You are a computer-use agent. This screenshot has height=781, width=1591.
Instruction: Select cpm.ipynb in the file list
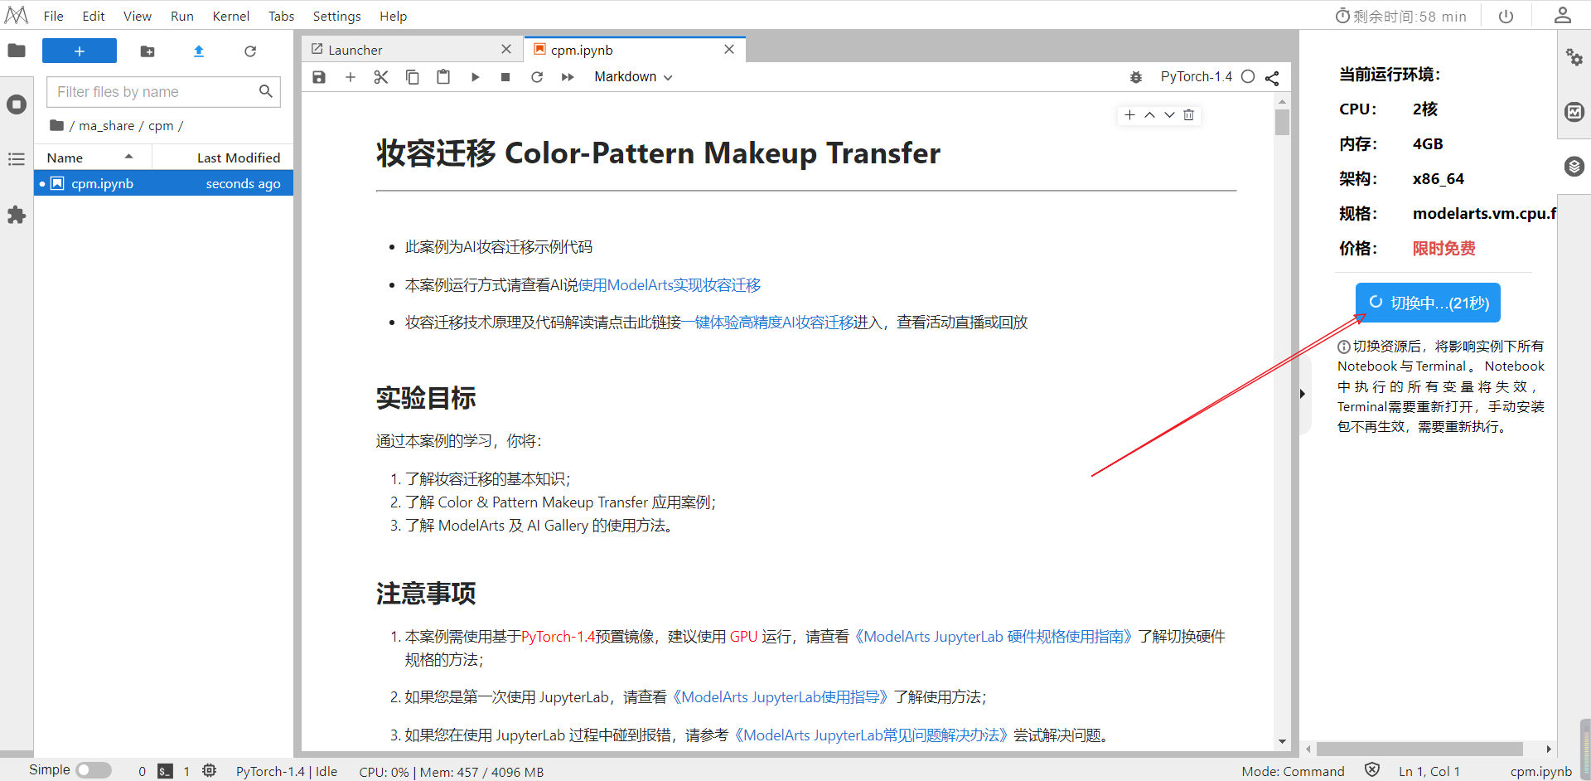point(163,183)
